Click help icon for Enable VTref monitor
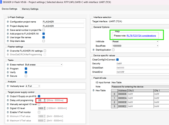Viewport: 169px width, 125px height. (x=8, y=112)
